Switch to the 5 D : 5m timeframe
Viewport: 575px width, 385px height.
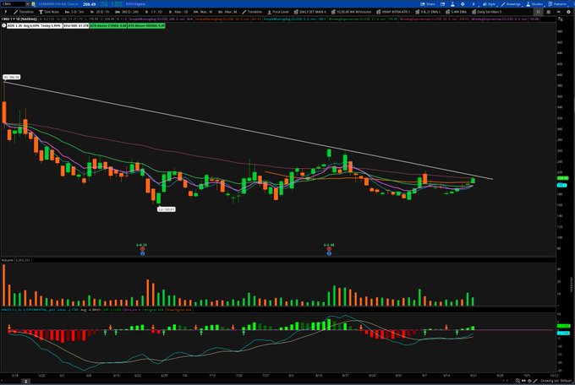(74, 12)
